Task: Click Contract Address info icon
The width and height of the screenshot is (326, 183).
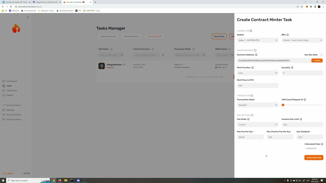Action: tap(256, 55)
